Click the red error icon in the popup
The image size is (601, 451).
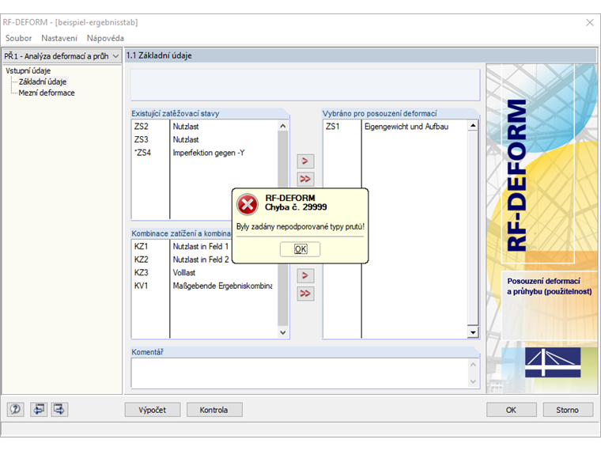[x=248, y=204]
